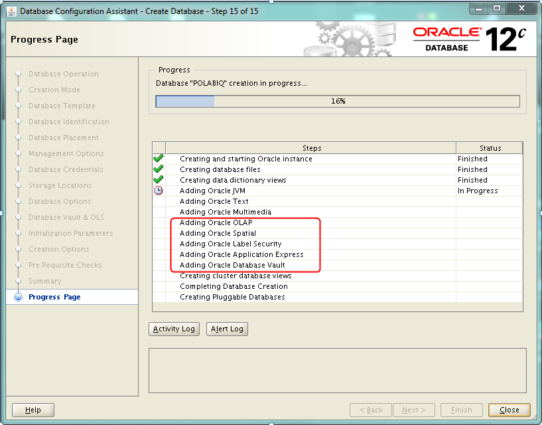Click the Adding Oracle Spatial row
This screenshot has height=425, width=542.
(x=338, y=233)
